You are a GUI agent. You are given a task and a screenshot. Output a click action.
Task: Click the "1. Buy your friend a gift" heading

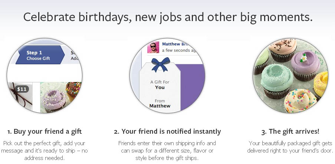coord(45,131)
